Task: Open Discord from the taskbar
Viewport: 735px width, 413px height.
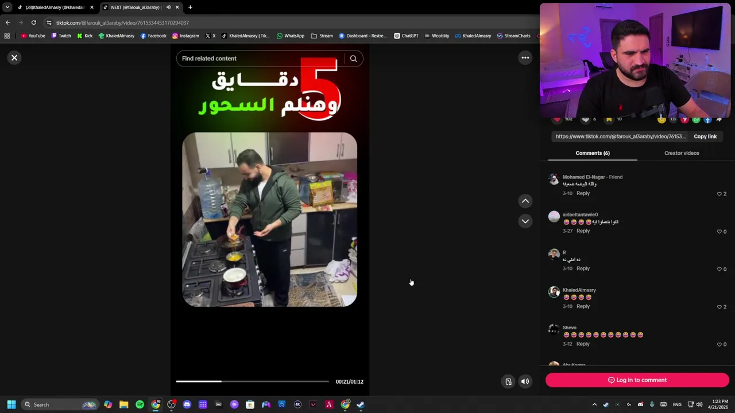Action: pos(187,404)
